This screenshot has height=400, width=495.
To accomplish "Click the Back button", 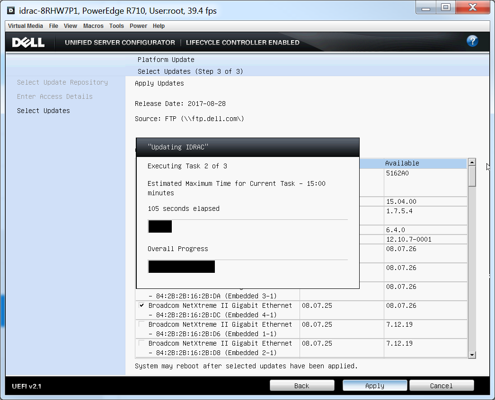I will pyautogui.click(x=302, y=385).
